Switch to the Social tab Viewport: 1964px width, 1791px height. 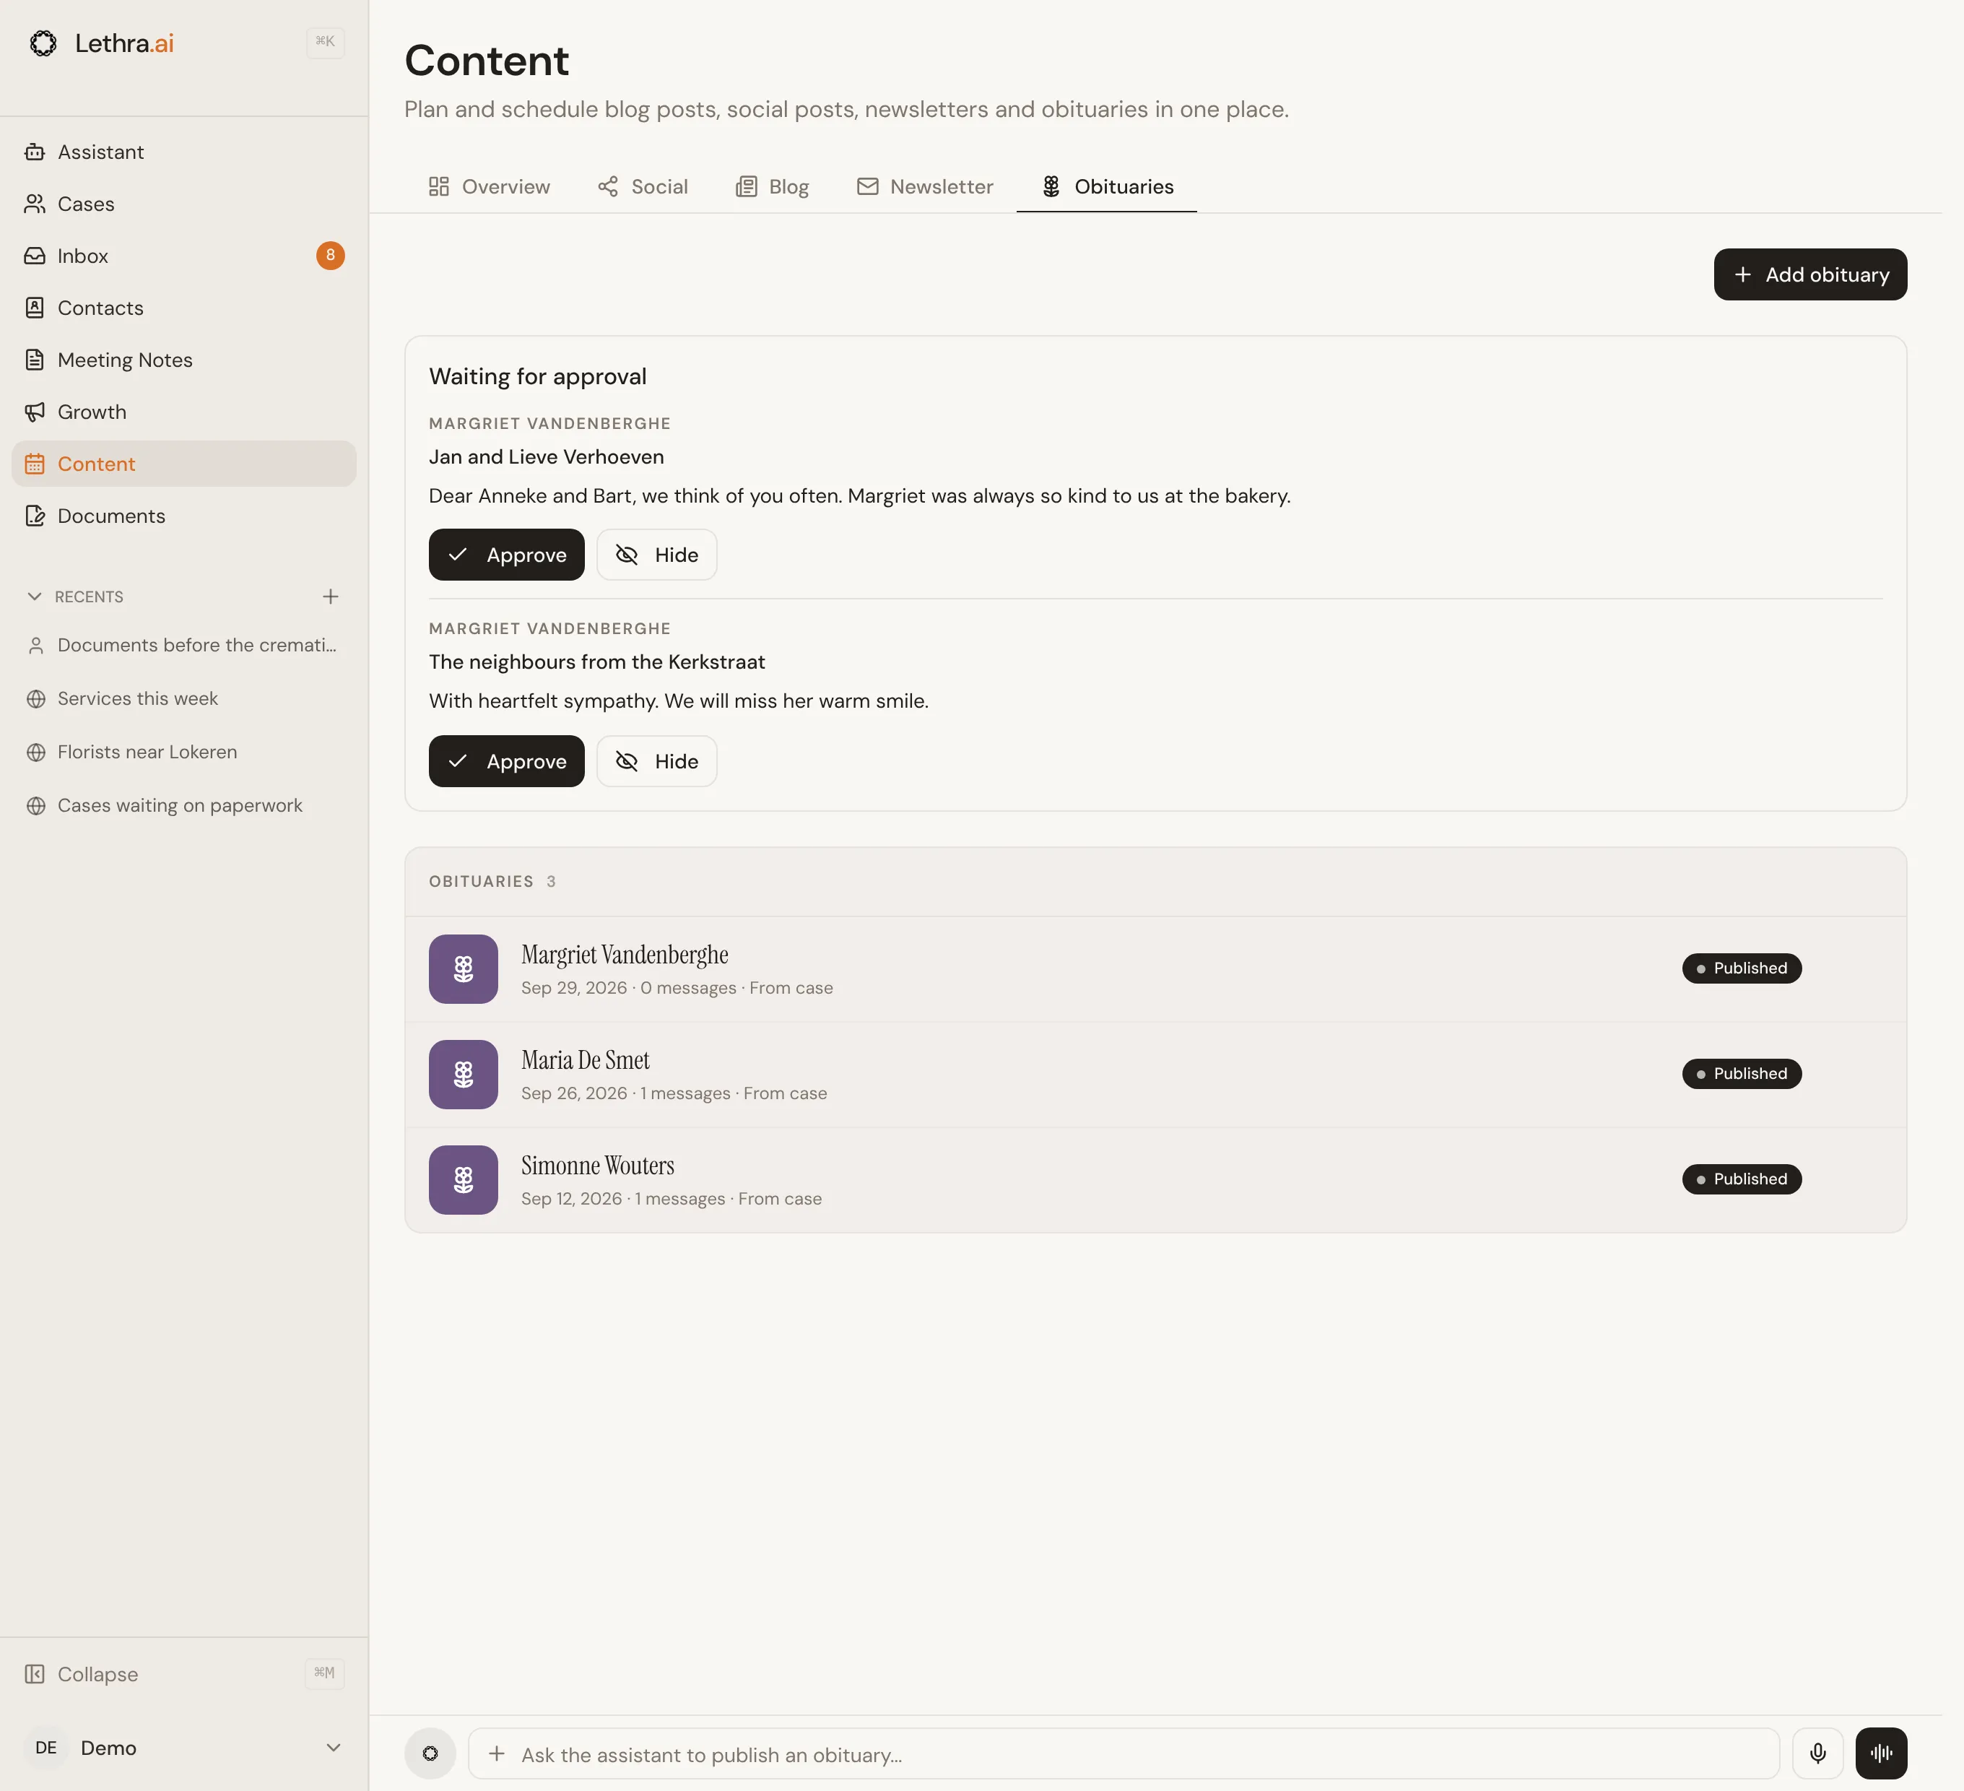(x=643, y=186)
